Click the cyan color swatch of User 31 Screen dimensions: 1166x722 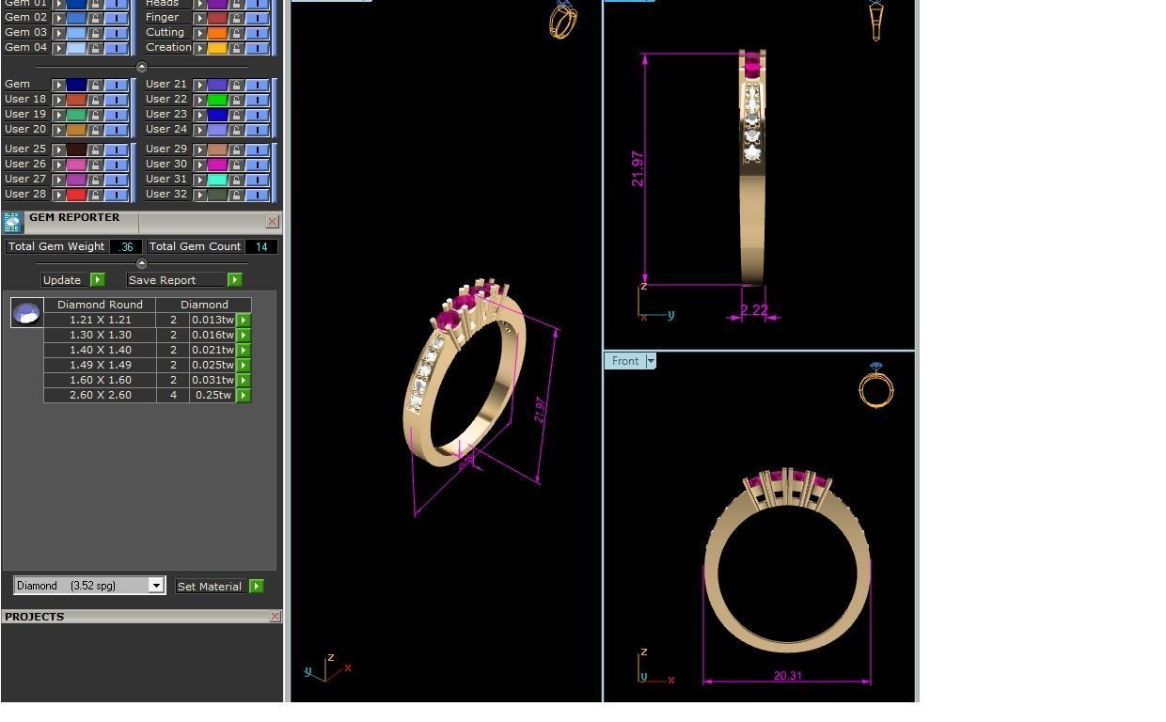(217, 180)
